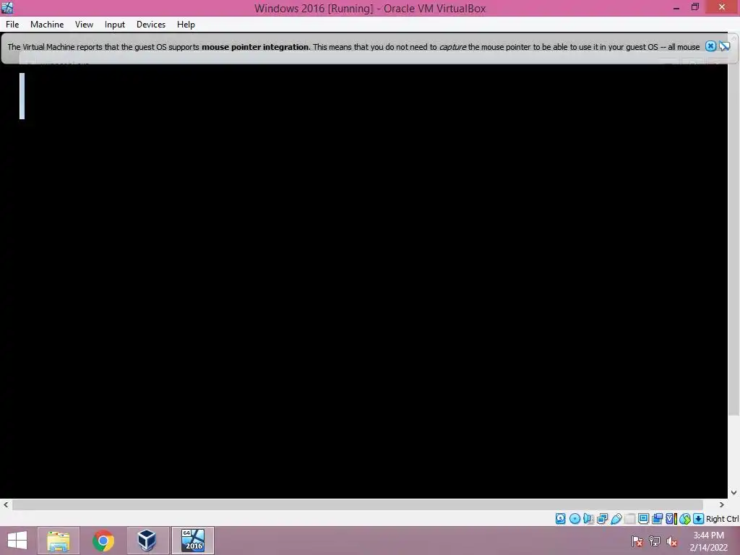Click the Right Ctrl host key label
This screenshot has height=555, width=740.
pyautogui.click(x=722, y=519)
